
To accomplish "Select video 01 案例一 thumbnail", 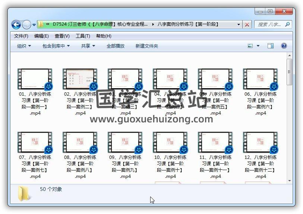I will [x=35, y=79].
